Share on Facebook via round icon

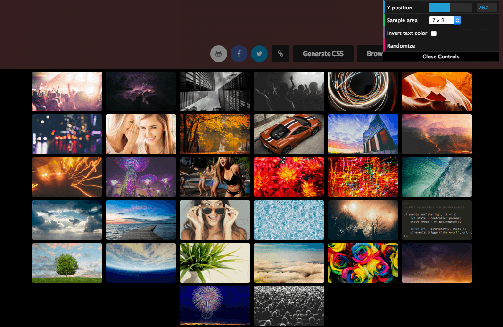239,54
